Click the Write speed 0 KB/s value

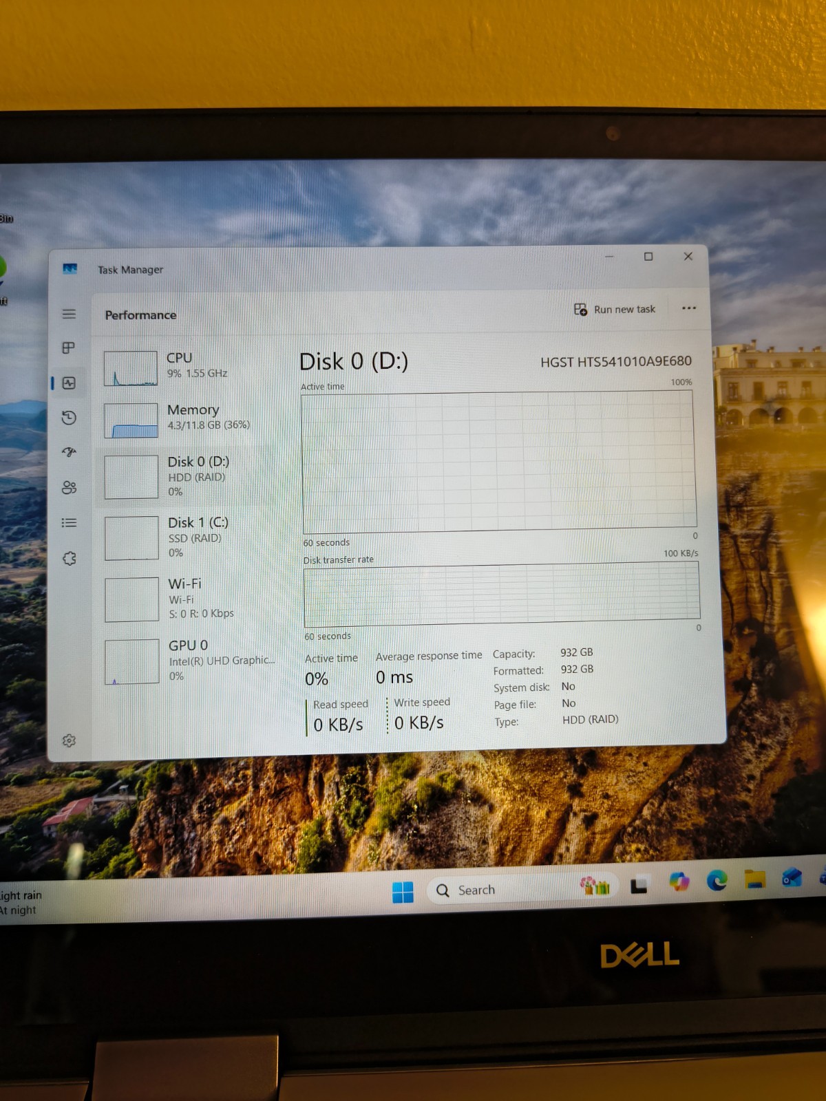(419, 723)
